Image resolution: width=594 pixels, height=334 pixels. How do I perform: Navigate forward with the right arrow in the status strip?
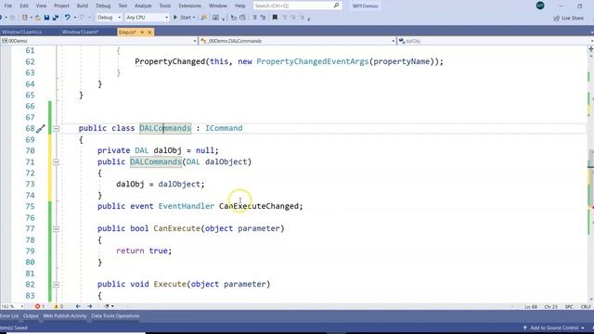click(90, 306)
